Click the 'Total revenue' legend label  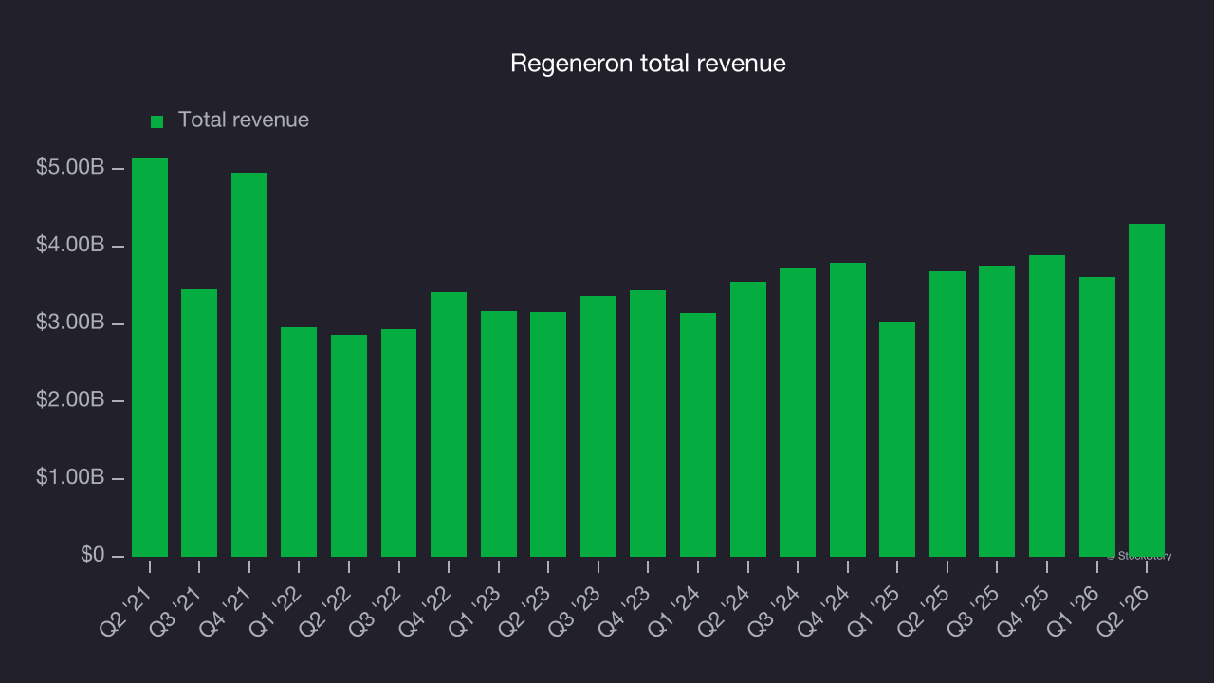244,120
